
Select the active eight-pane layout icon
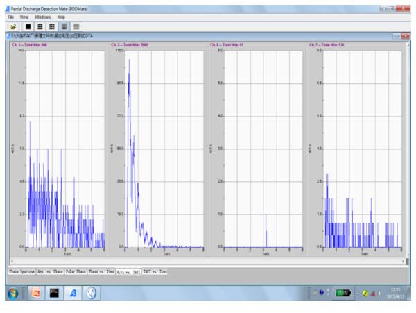(64, 25)
